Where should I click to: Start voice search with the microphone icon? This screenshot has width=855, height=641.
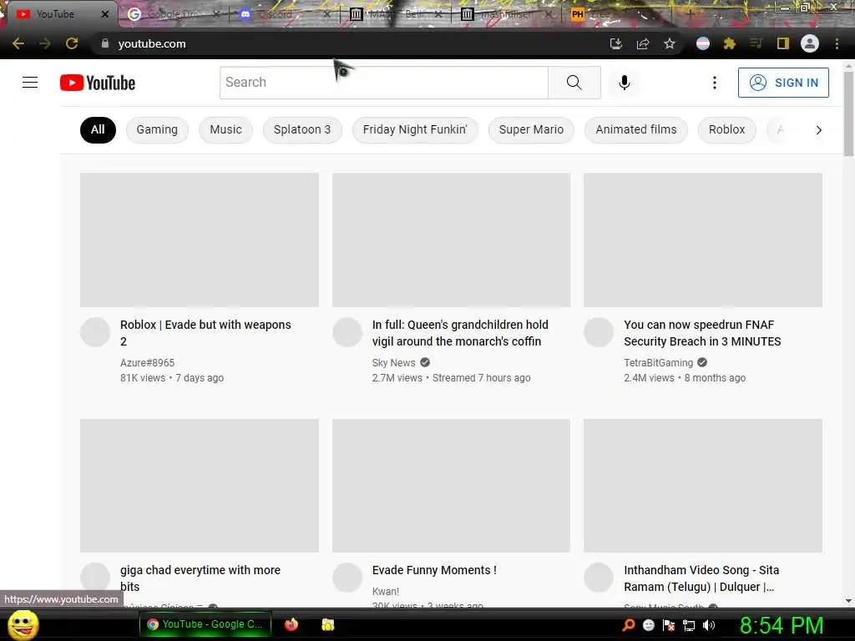pyautogui.click(x=625, y=83)
